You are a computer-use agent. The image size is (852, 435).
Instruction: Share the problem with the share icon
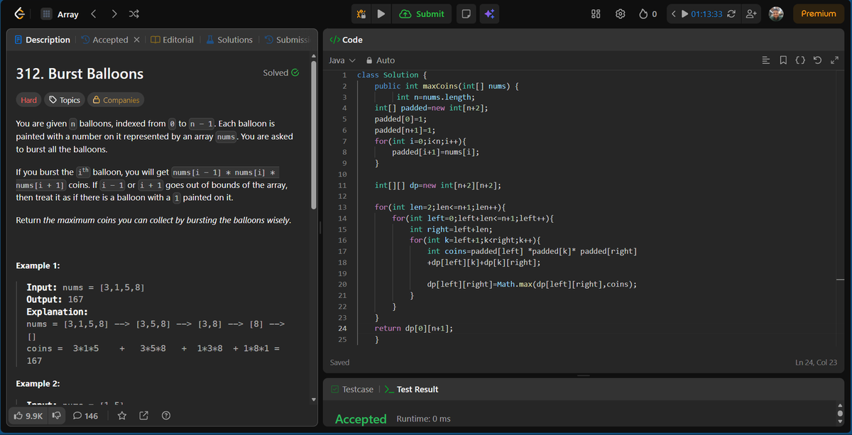pos(143,416)
